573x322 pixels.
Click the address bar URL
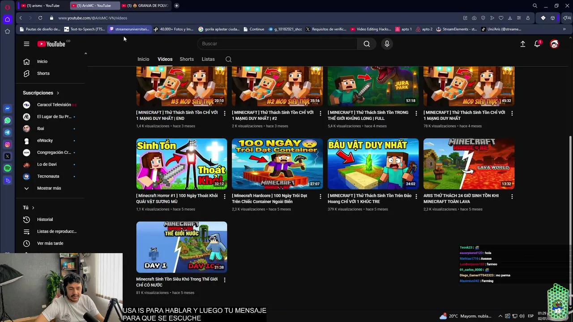click(93, 18)
